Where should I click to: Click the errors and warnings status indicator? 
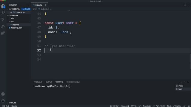5,106
